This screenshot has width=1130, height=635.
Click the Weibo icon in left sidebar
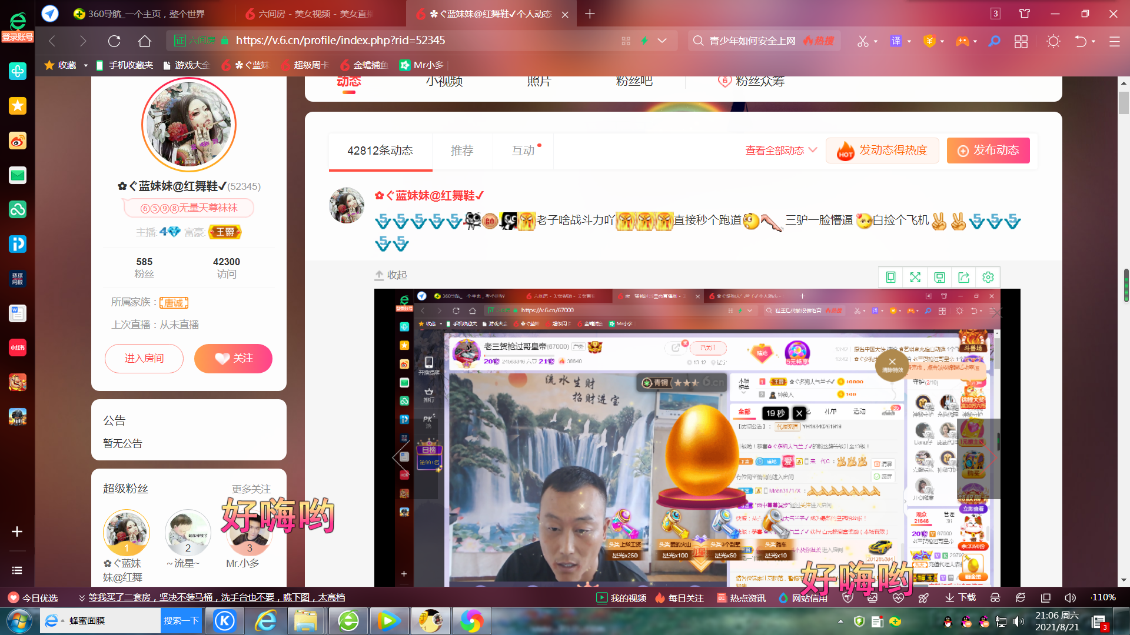(x=17, y=141)
